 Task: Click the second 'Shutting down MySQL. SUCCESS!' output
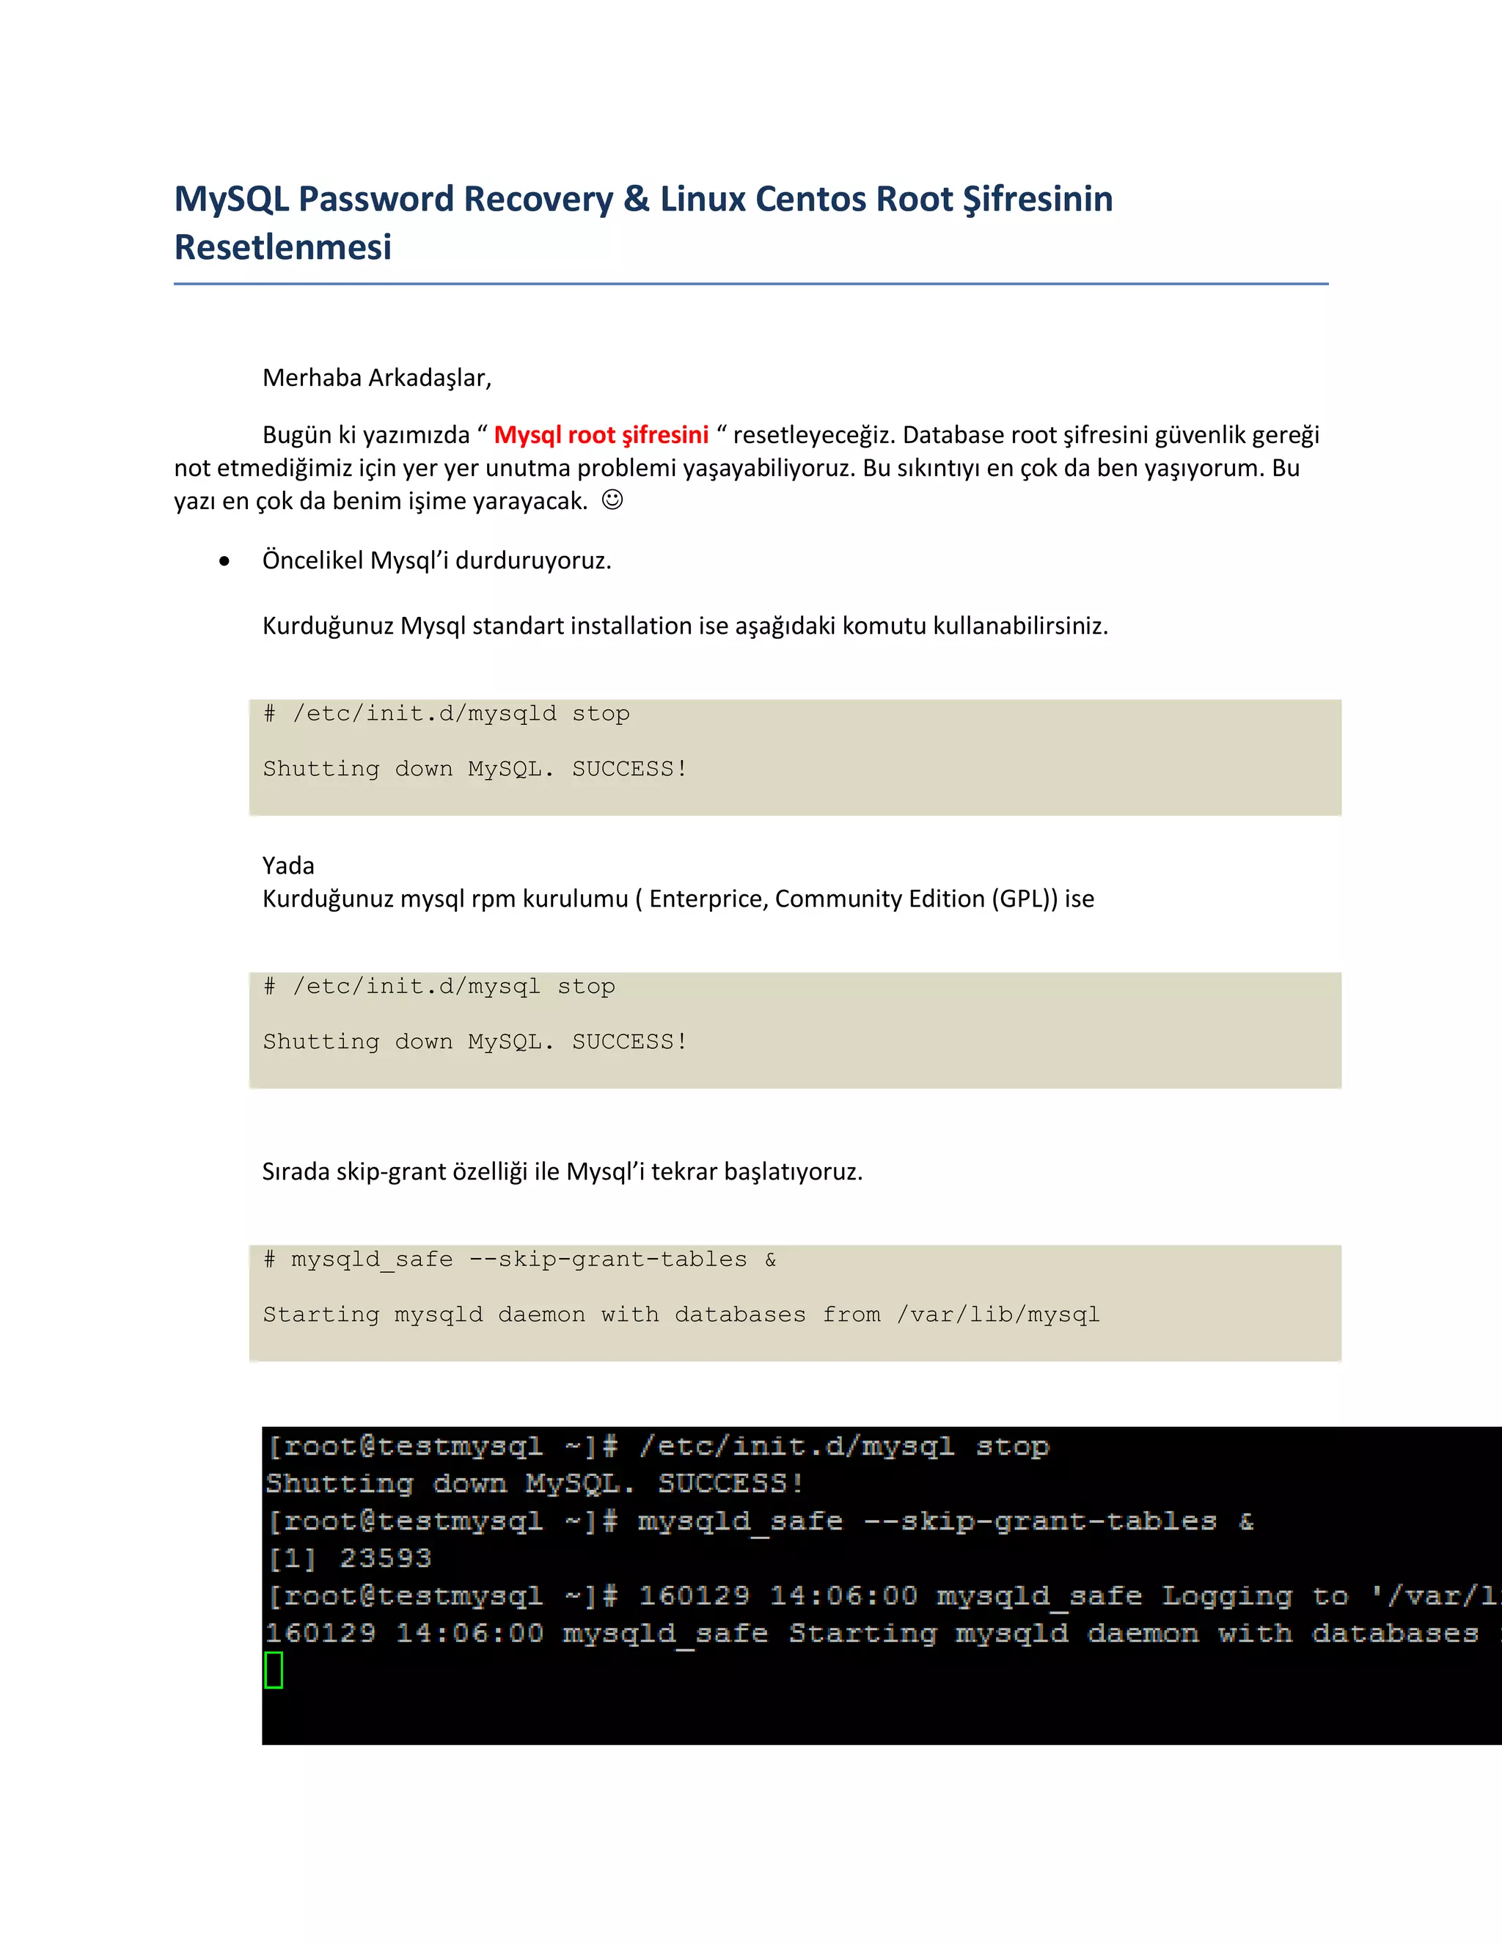click(475, 1042)
